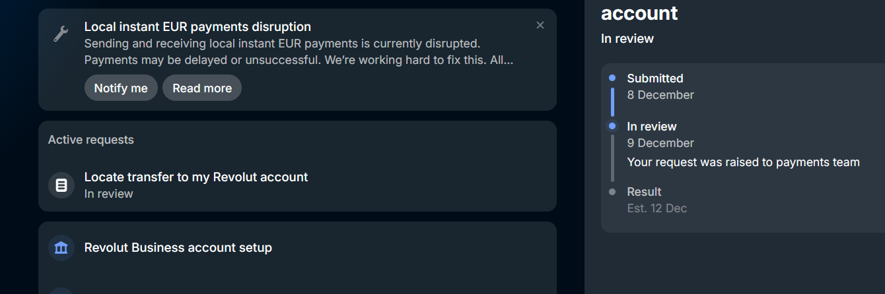
Task: Click the wrench icon on disruption banner
Action: tap(61, 34)
